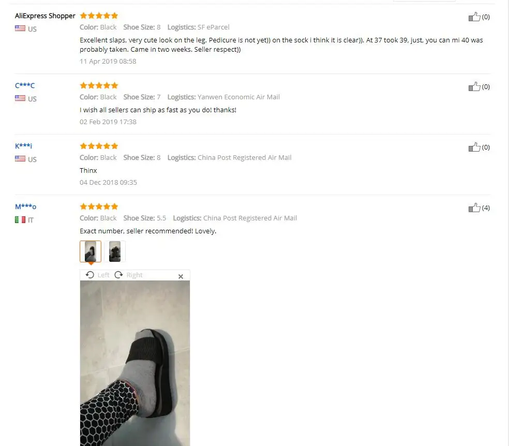Click thumbs-up on C***C's review
This screenshot has width=509, height=446.
point(474,86)
